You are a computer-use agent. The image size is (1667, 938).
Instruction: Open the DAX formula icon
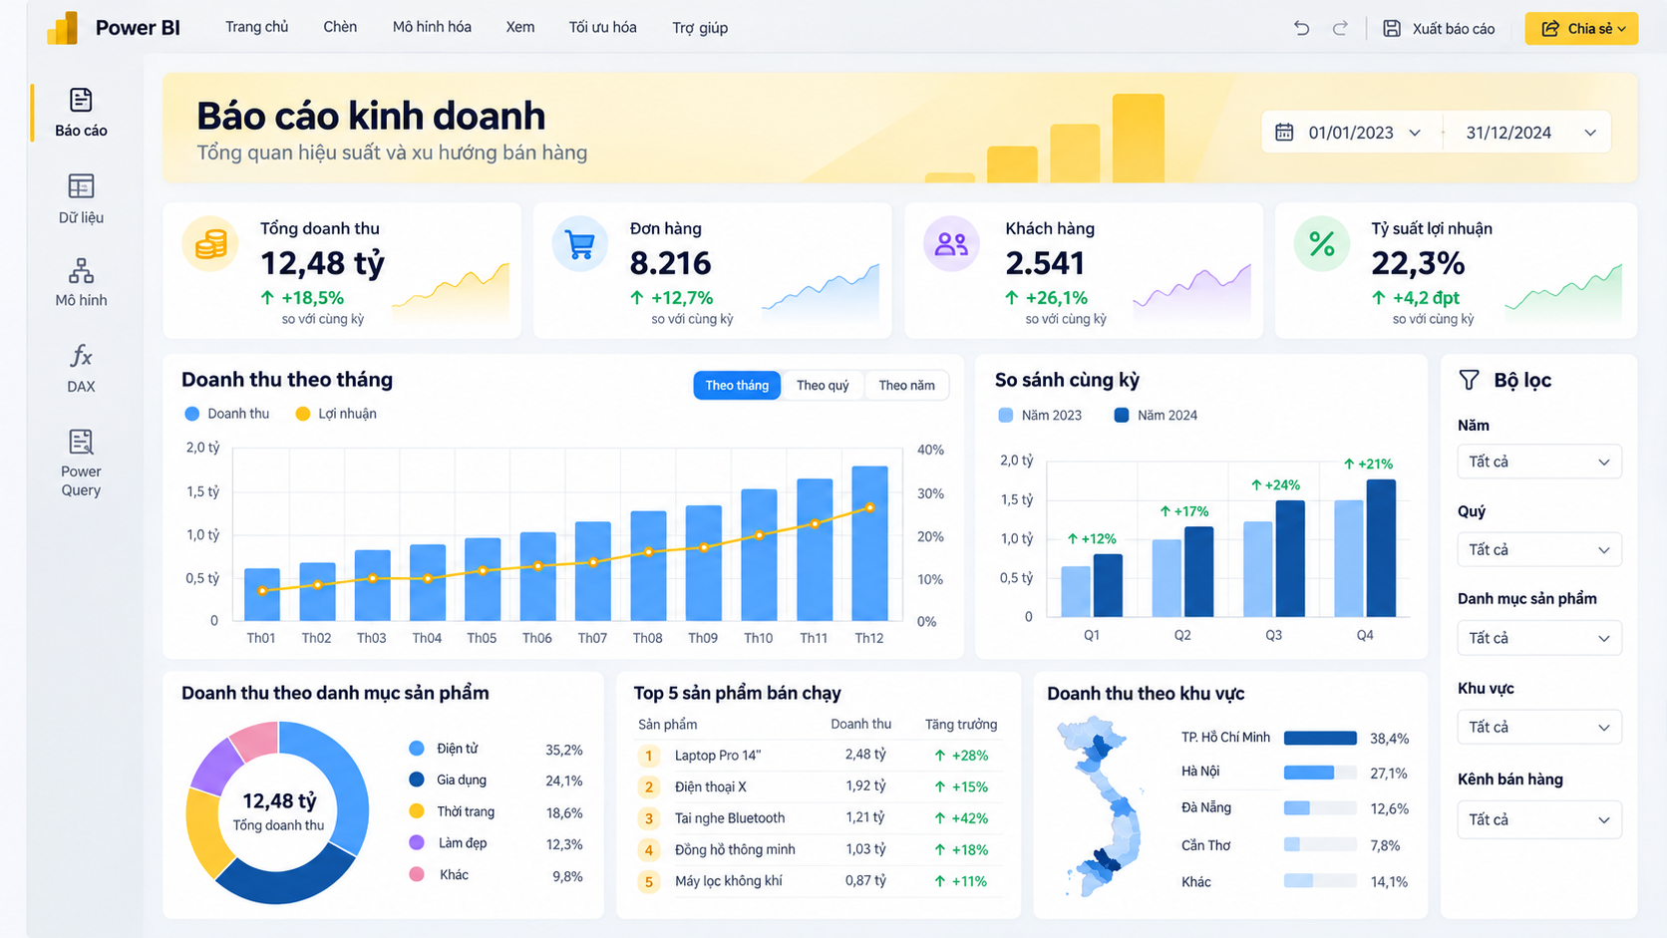[81, 356]
